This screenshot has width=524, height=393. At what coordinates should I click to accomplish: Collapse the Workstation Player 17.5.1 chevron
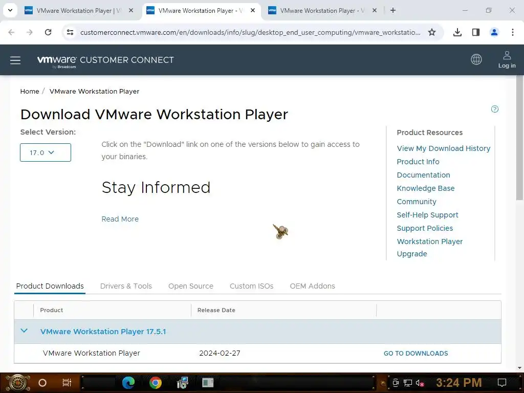click(x=24, y=331)
